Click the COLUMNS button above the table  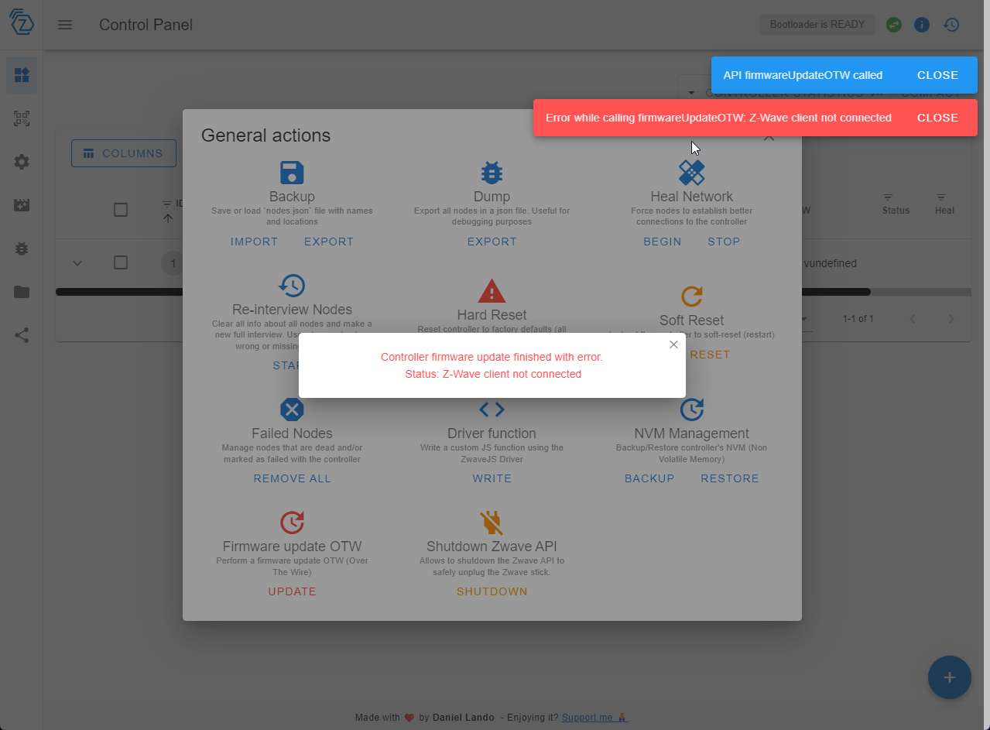(123, 153)
